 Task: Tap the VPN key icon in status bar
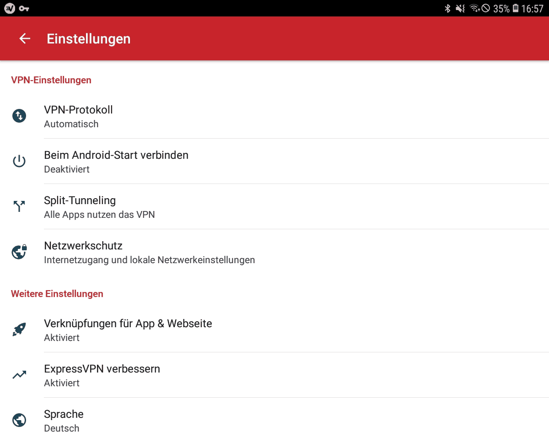click(x=24, y=8)
